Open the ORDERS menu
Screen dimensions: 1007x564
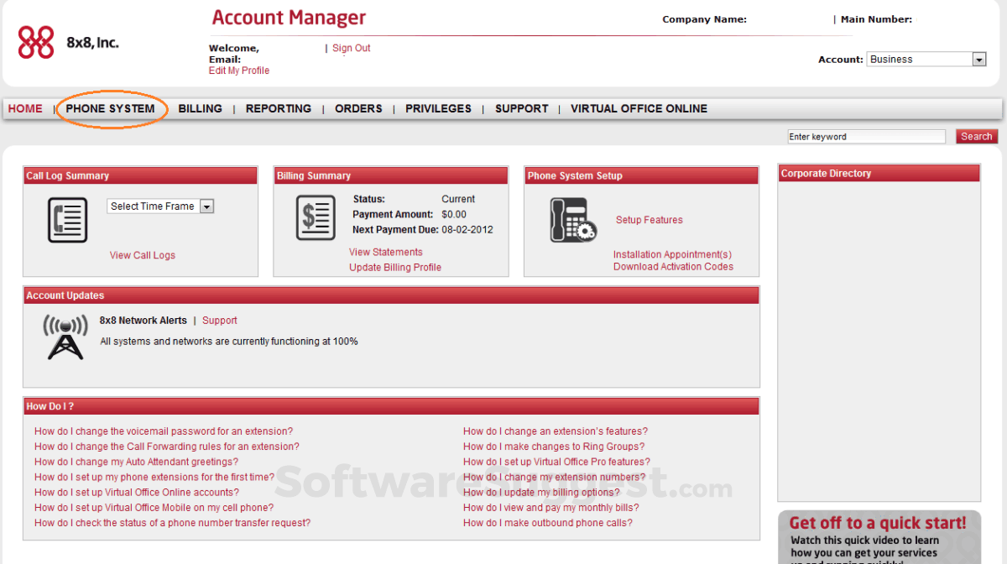pos(358,108)
